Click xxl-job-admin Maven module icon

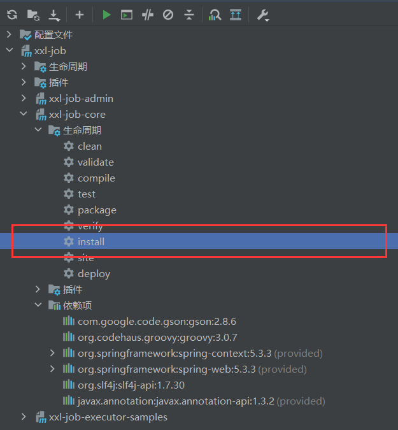[41, 99]
